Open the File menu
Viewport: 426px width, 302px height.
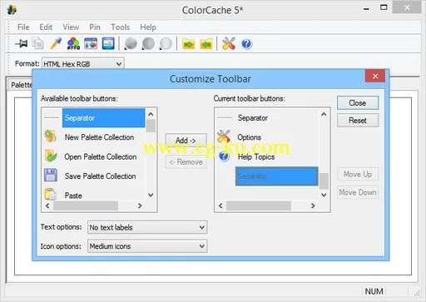pyautogui.click(x=23, y=27)
